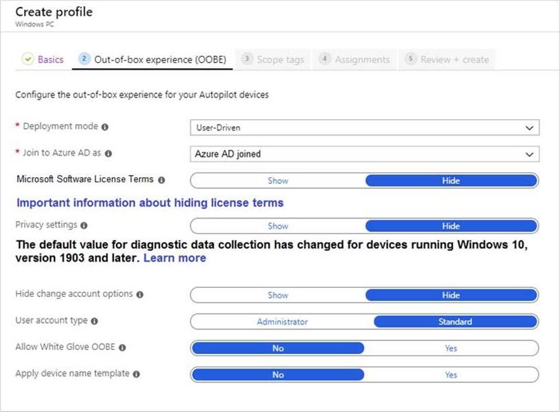Enable Allow White Glove OOBE with Yes
This screenshot has width=560, height=412.
[x=451, y=348]
